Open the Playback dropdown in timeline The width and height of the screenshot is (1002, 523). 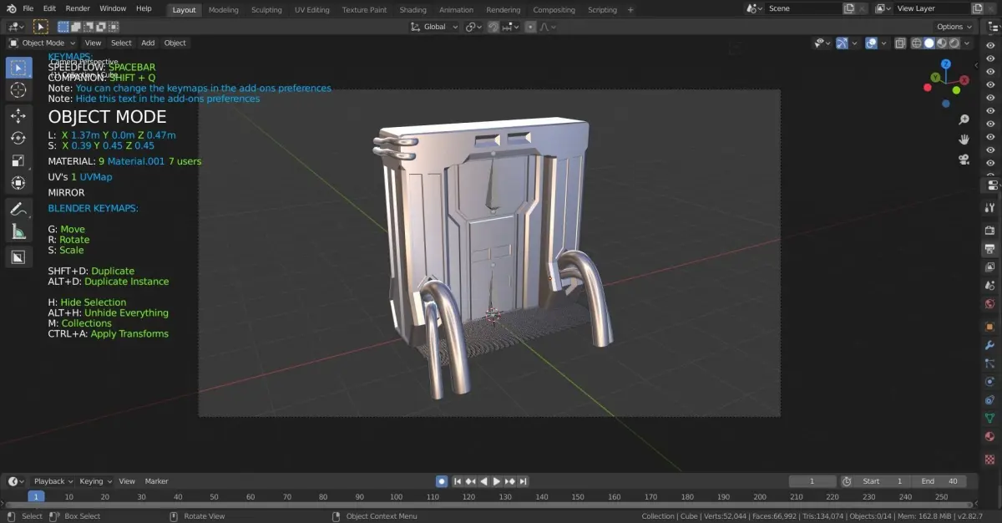pos(53,481)
